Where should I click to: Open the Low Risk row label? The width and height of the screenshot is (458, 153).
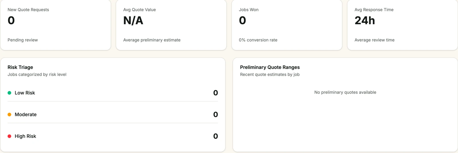pyautogui.click(x=25, y=93)
